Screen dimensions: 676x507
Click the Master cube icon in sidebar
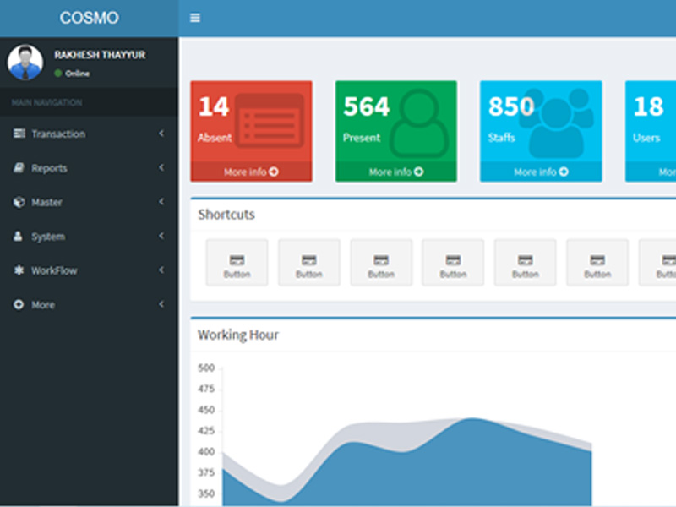coord(19,203)
